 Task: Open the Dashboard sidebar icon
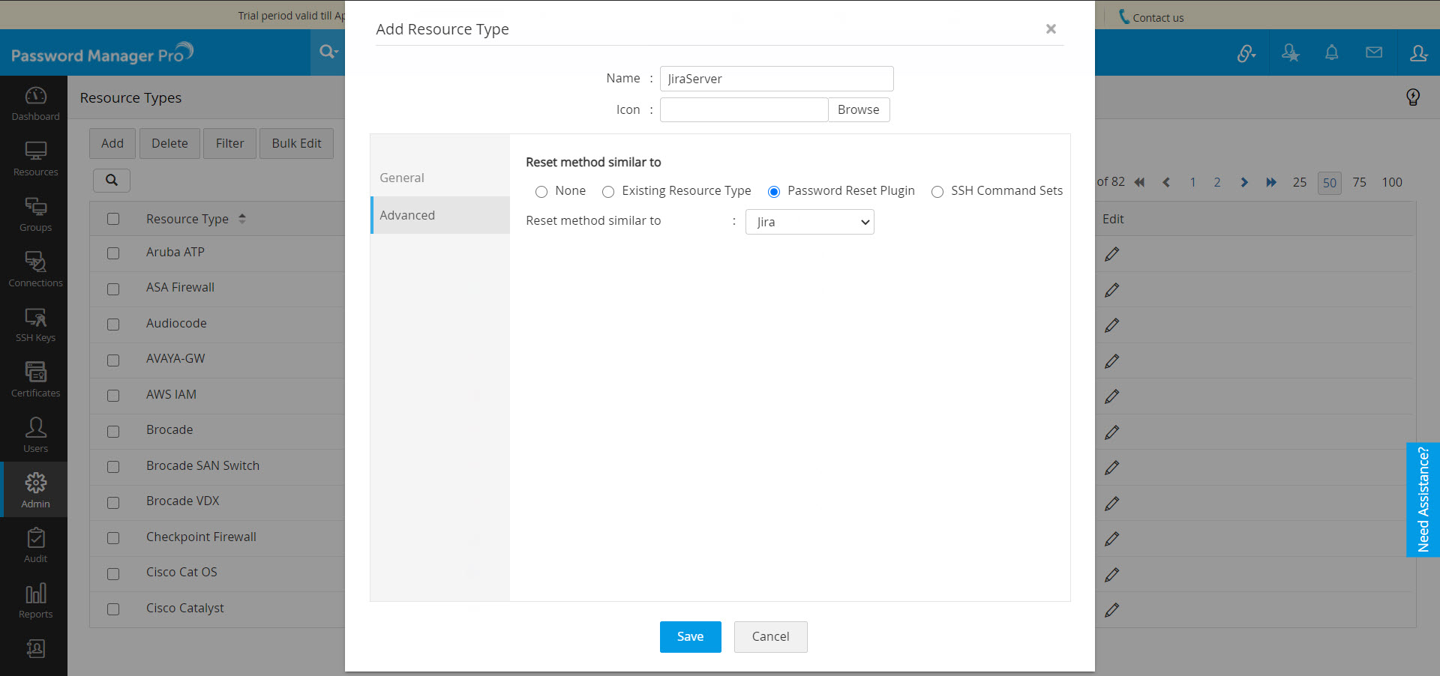click(x=35, y=103)
